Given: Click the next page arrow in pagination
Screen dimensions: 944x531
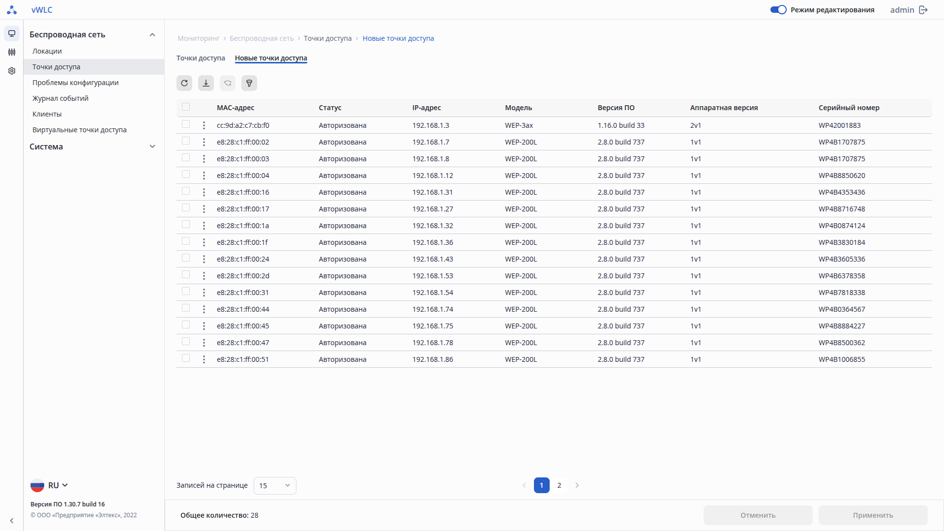Looking at the screenshot, I should (577, 485).
